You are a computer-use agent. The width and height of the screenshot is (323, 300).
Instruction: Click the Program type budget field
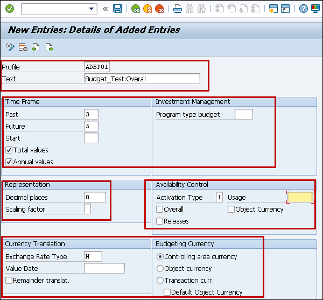pyautogui.click(x=244, y=114)
